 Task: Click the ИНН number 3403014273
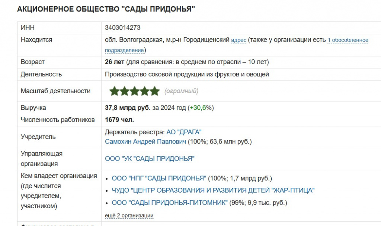tap(123, 28)
